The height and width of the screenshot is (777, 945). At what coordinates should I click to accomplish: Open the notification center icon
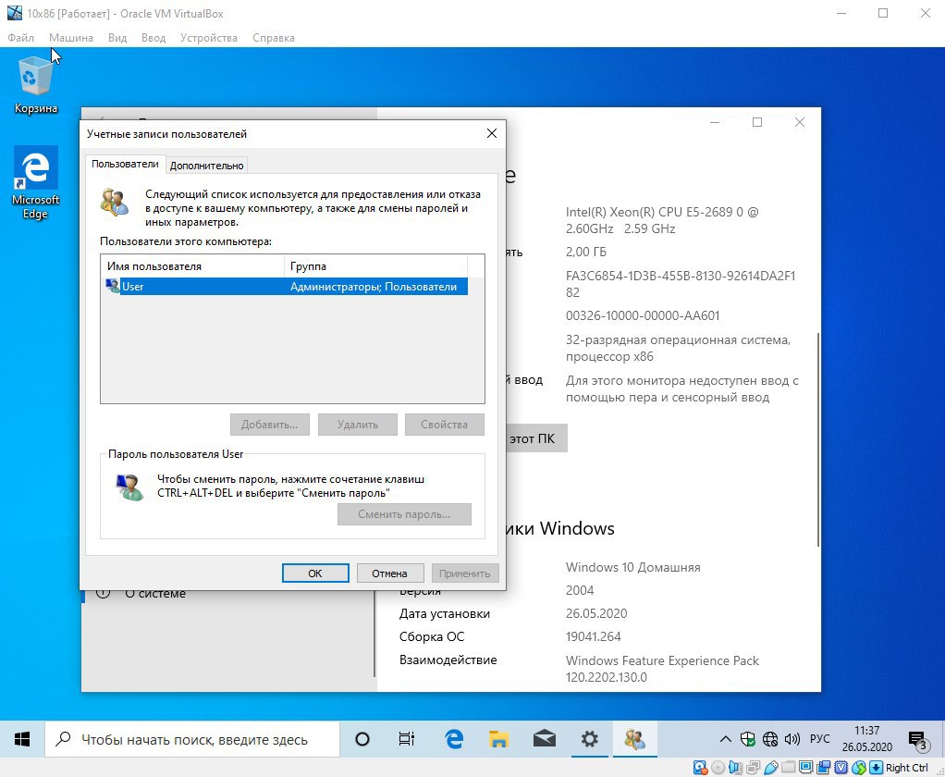click(918, 740)
